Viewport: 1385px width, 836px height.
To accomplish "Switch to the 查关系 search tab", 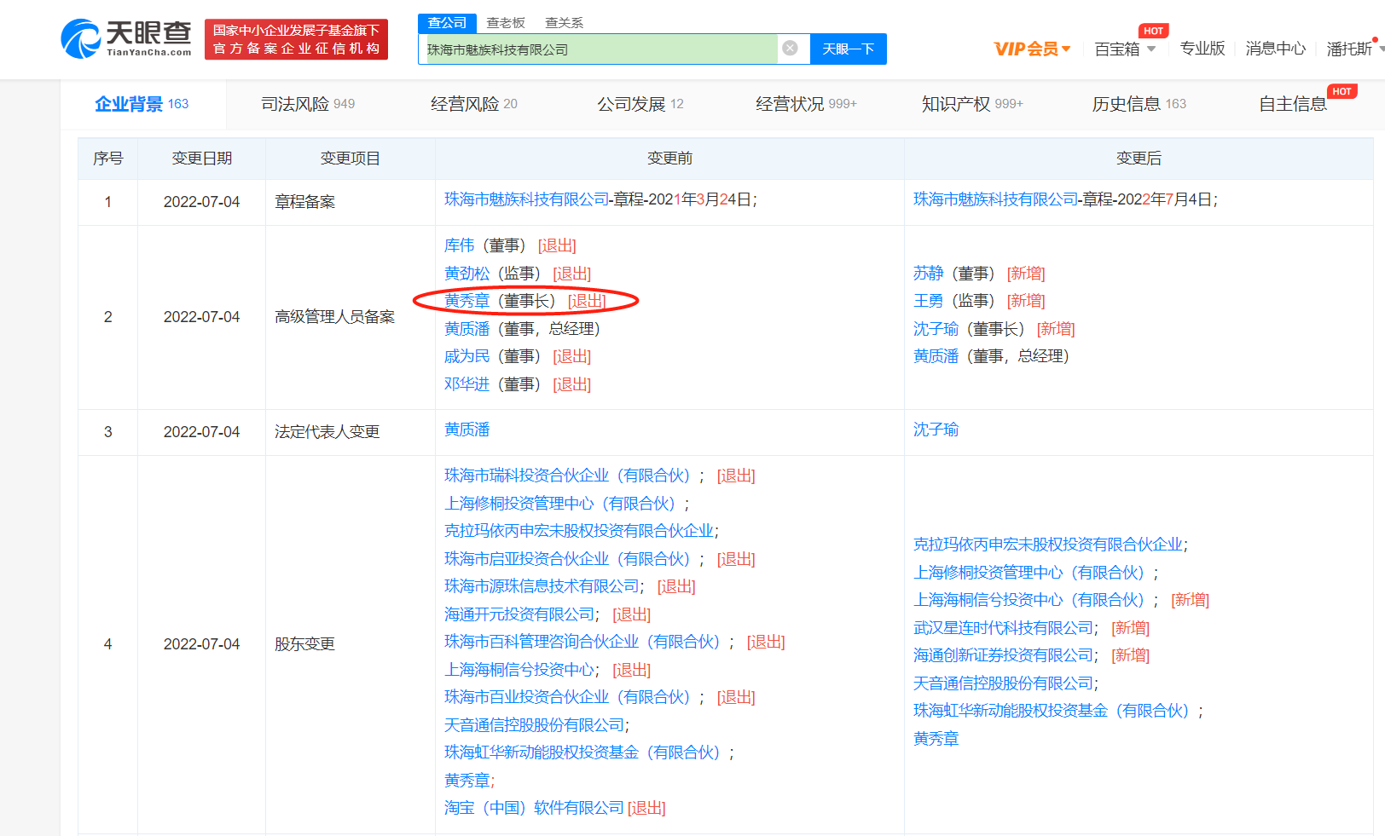I will [564, 23].
